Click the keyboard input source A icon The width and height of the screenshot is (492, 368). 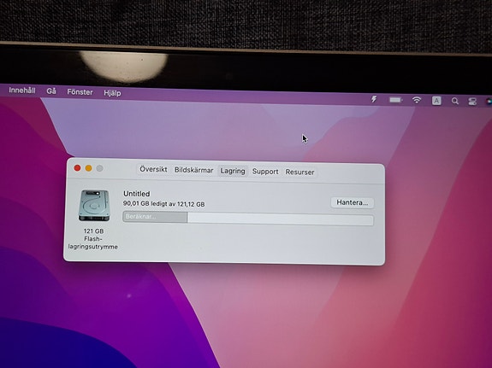(x=436, y=101)
